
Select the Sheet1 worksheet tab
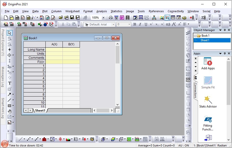(40, 111)
